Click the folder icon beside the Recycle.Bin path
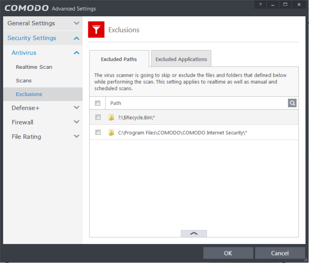Screen dimensions: 309x263 111,117
